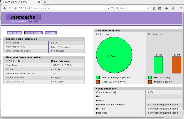184x119 pixels.
Task: Close the MEMCACHE INFO tab
Action: click(x=39, y=2)
